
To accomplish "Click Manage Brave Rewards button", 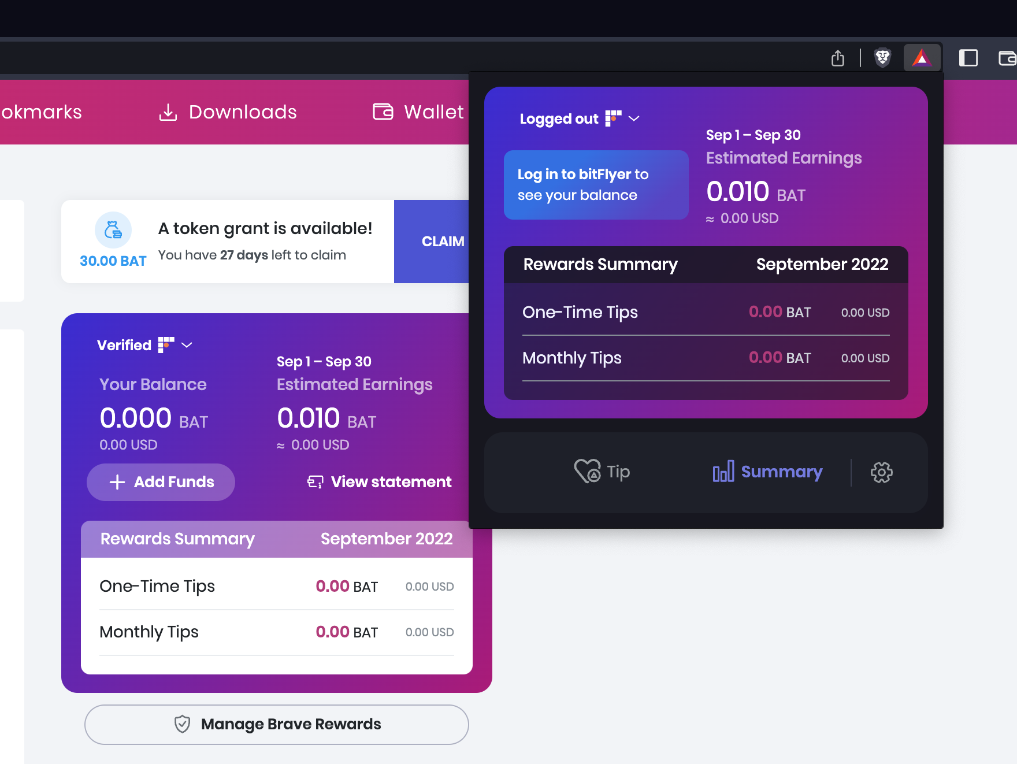I will point(277,724).
